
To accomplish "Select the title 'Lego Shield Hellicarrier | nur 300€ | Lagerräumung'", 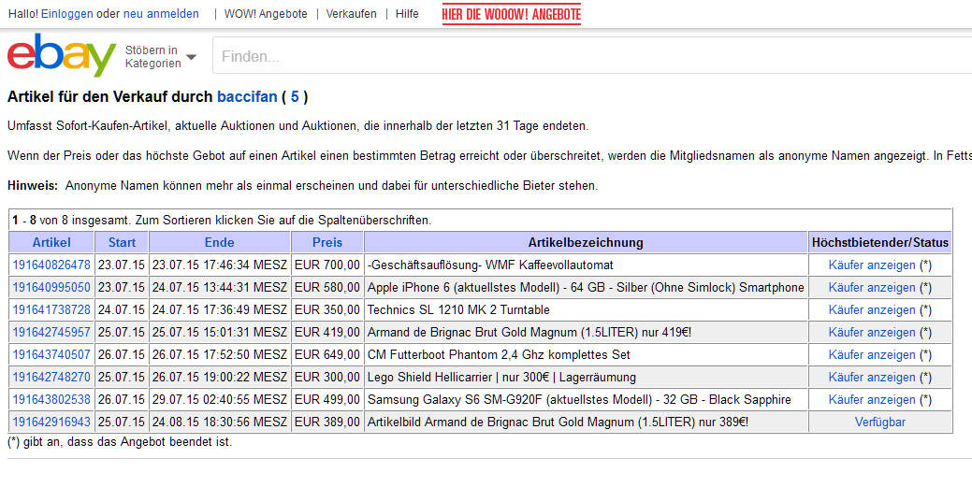I will [501, 378].
